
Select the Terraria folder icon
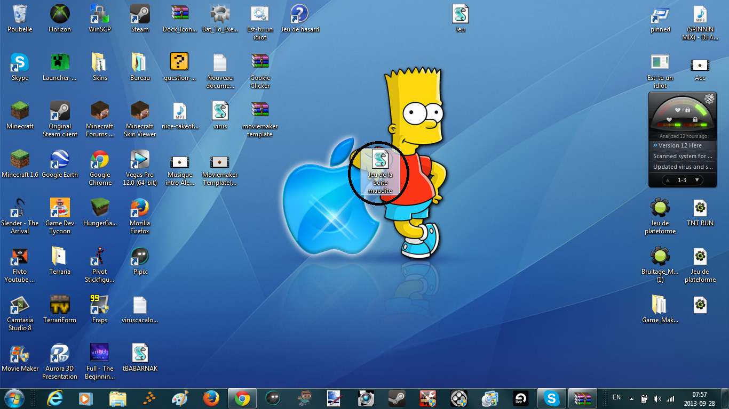tap(60, 261)
